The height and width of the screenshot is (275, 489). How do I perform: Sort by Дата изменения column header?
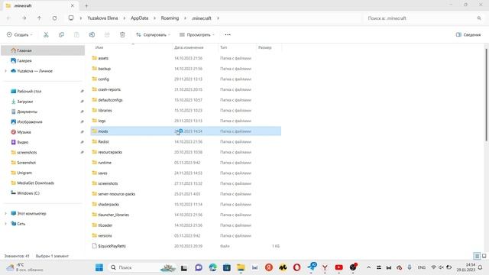(x=189, y=47)
